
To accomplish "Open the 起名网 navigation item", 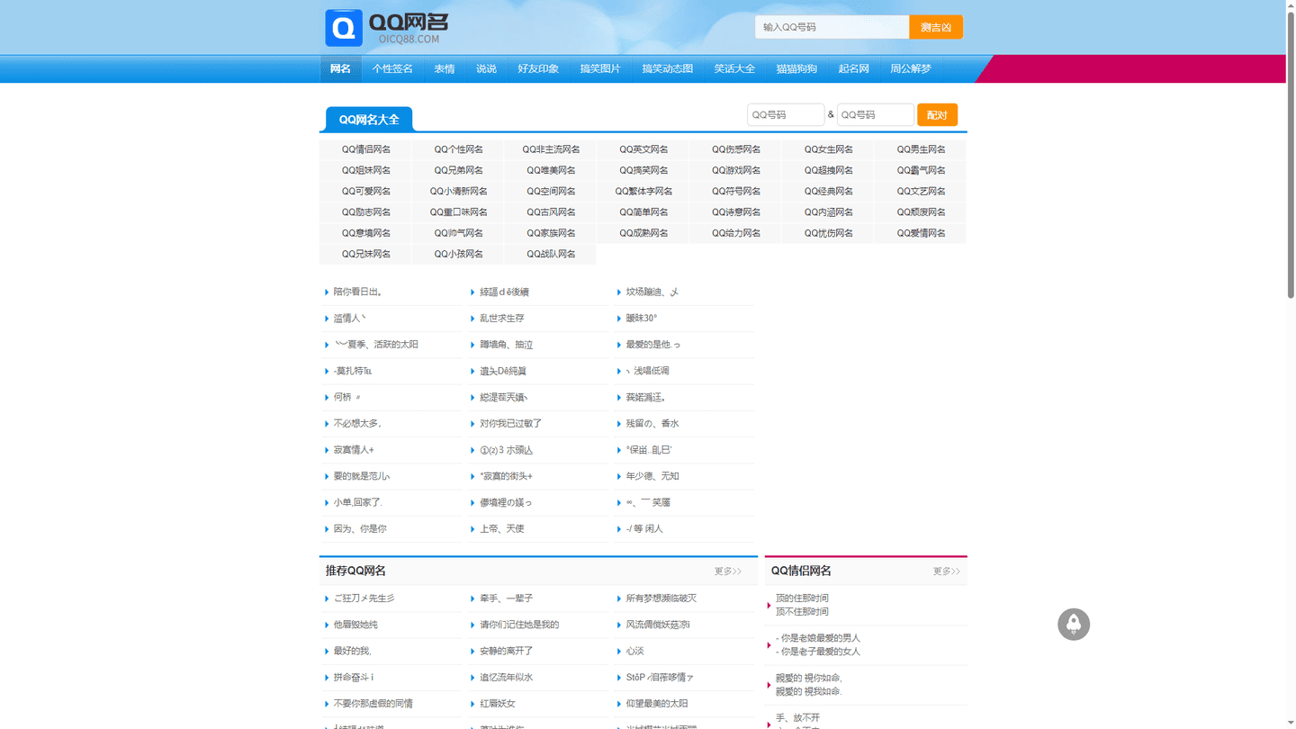I will click(x=853, y=68).
